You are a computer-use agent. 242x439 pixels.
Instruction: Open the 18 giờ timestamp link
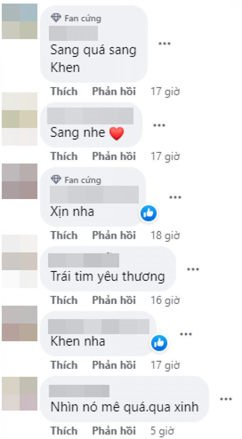165,235
